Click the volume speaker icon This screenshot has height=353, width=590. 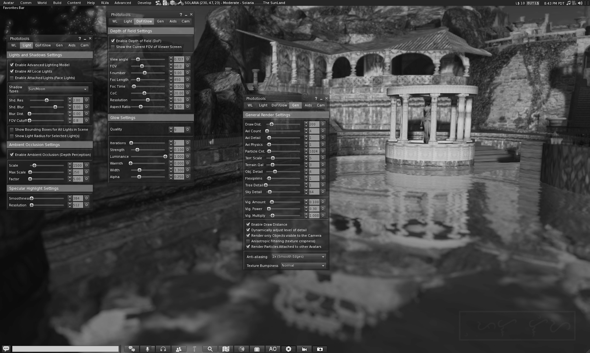580,3
